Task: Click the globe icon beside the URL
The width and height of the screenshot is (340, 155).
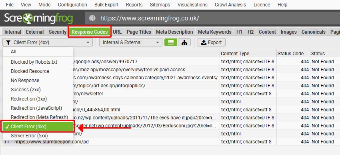Action: (92, 18)
